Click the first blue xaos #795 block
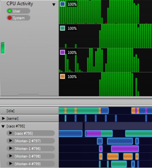 click(71, 133)
